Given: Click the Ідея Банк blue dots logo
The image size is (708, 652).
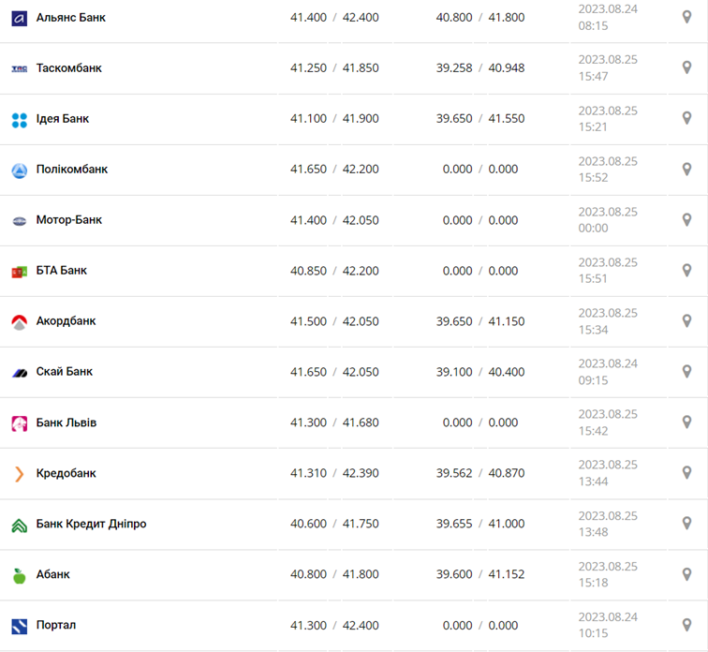Looking at the screenshot, I should click(x=20, y=119).
